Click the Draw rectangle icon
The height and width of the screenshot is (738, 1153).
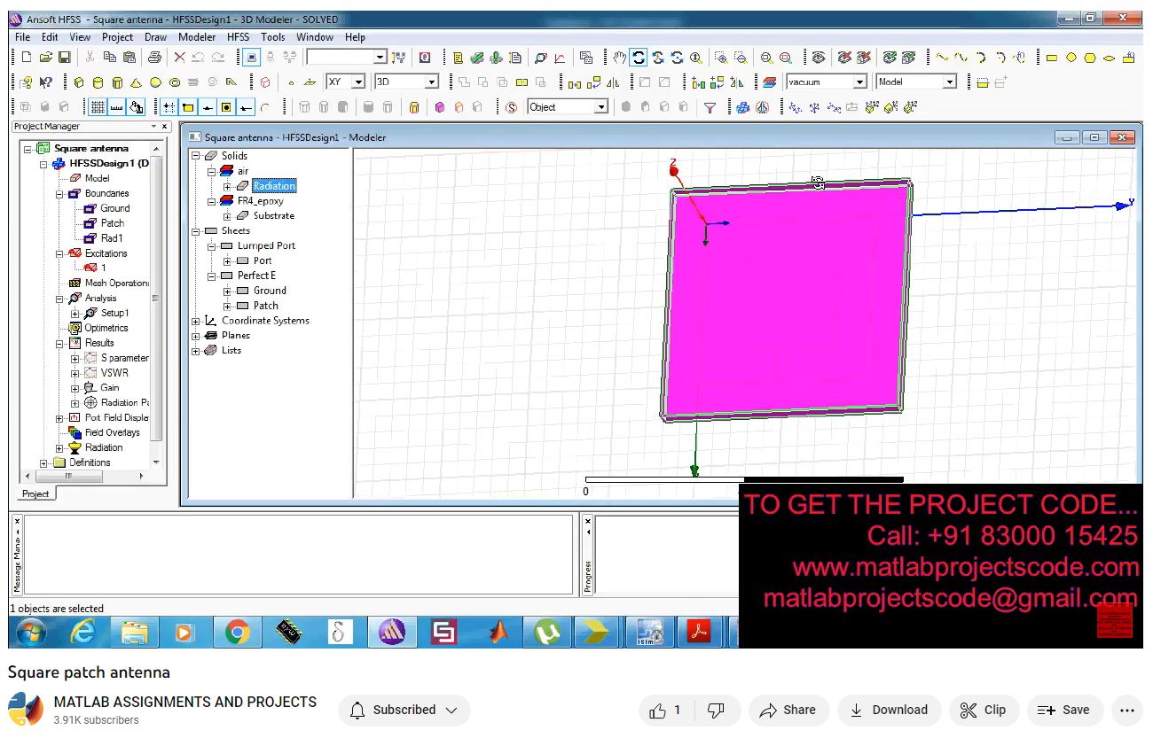pyautogui.click(x=1052, y=58)
